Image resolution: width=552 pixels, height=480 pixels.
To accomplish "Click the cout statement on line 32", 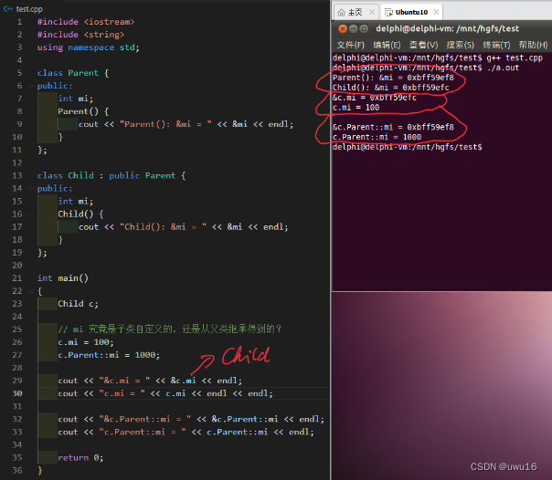I will (x=191, y=419).
